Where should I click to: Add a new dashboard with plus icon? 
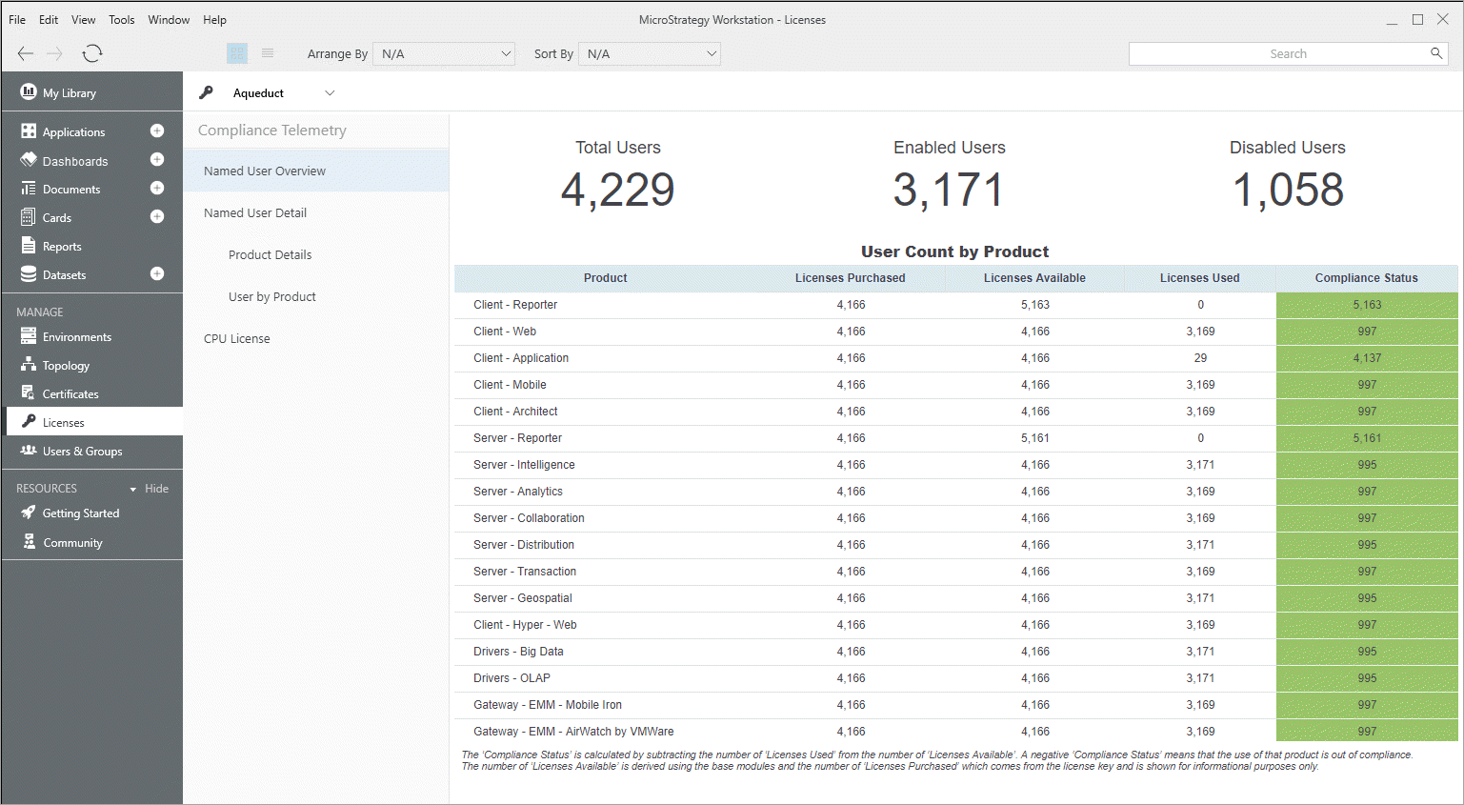[157, 160]
